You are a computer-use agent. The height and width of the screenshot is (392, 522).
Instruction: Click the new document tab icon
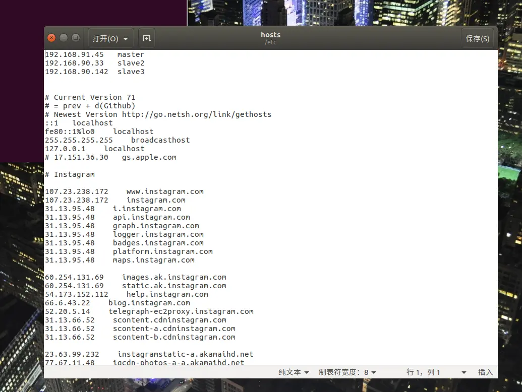[146, 38]
